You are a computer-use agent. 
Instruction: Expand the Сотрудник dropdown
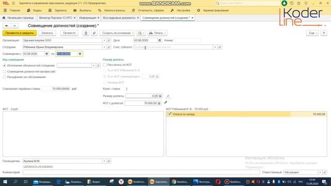click(x=104, y=47)
